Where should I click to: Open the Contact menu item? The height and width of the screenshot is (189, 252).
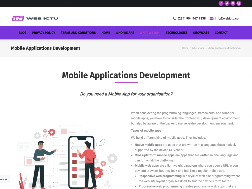tap(221, 33)
